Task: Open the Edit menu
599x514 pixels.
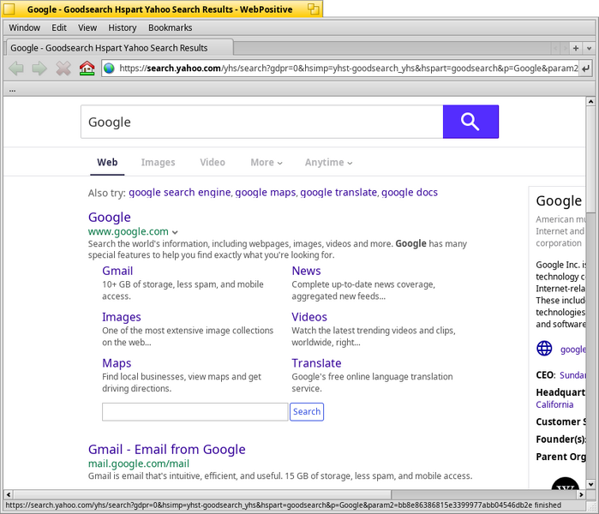Action: (x=59, y=28)
